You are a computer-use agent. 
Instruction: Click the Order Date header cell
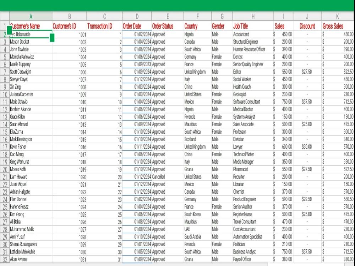[x=137, y=26]
